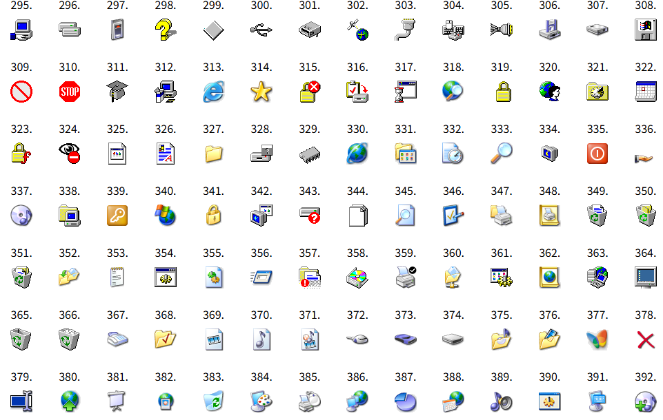Viewport: 663px width, 420px height.
Task: Click the music note with speaker icon 389
Action: [502, 401]
